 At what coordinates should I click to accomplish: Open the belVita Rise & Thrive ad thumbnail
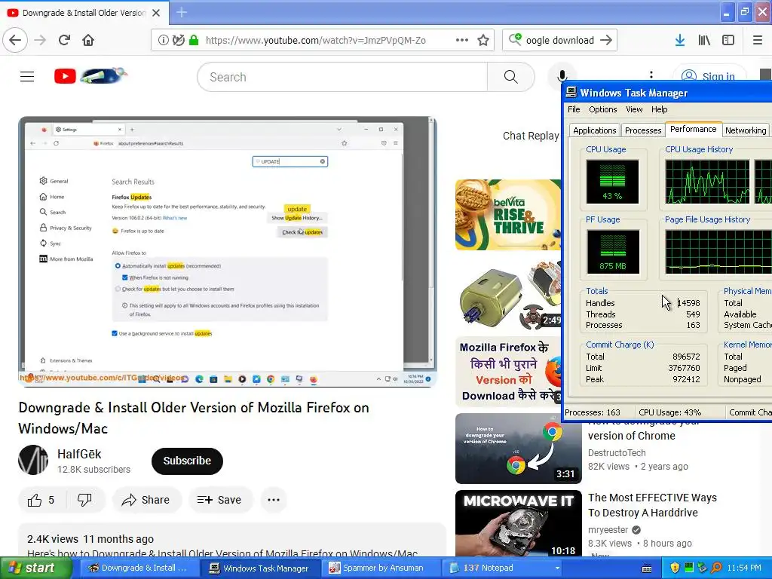(x=508, y=215)
